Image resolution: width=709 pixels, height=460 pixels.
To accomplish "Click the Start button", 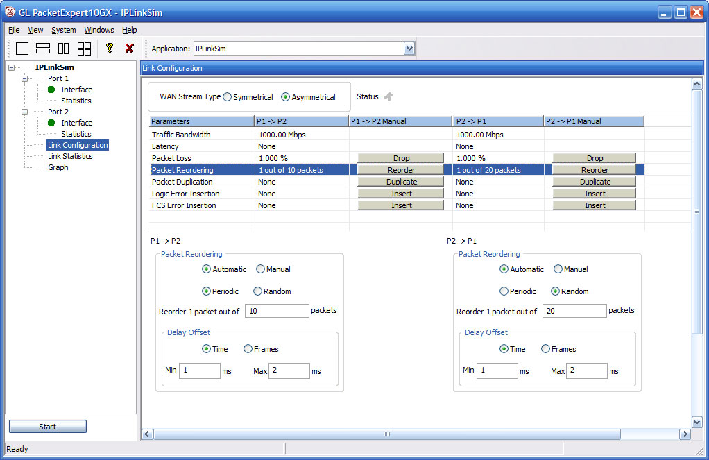I will click(47, 427).
